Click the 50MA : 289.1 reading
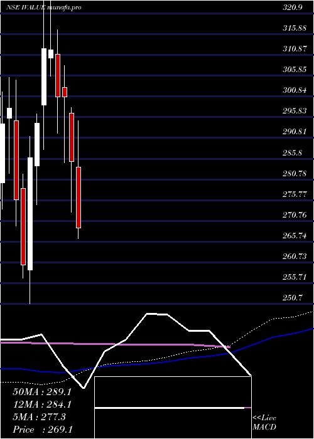314x439 pixels. (42, 392)
